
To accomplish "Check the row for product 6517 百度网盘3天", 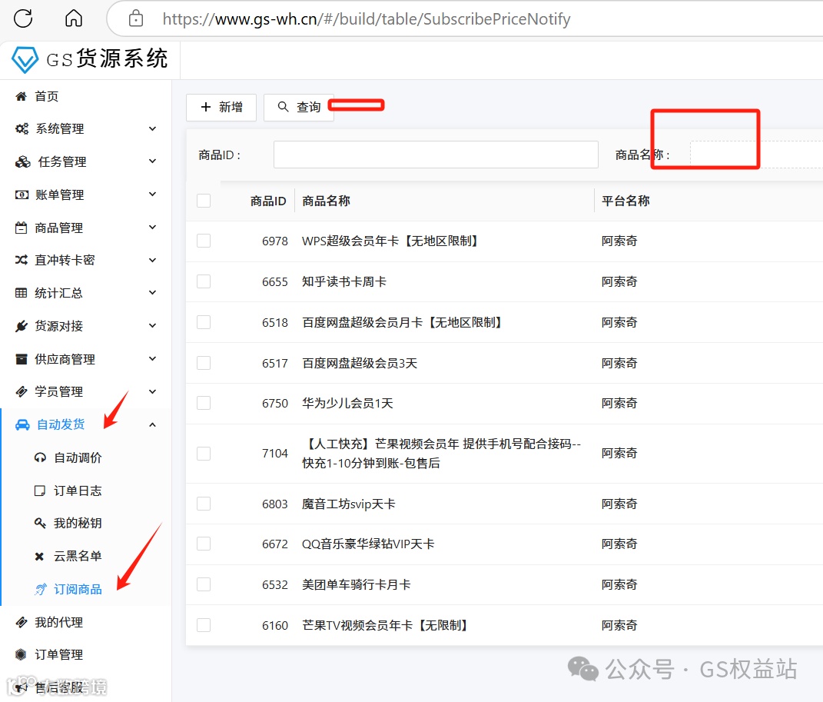I will pyautogui.click(x=204, y=363).
